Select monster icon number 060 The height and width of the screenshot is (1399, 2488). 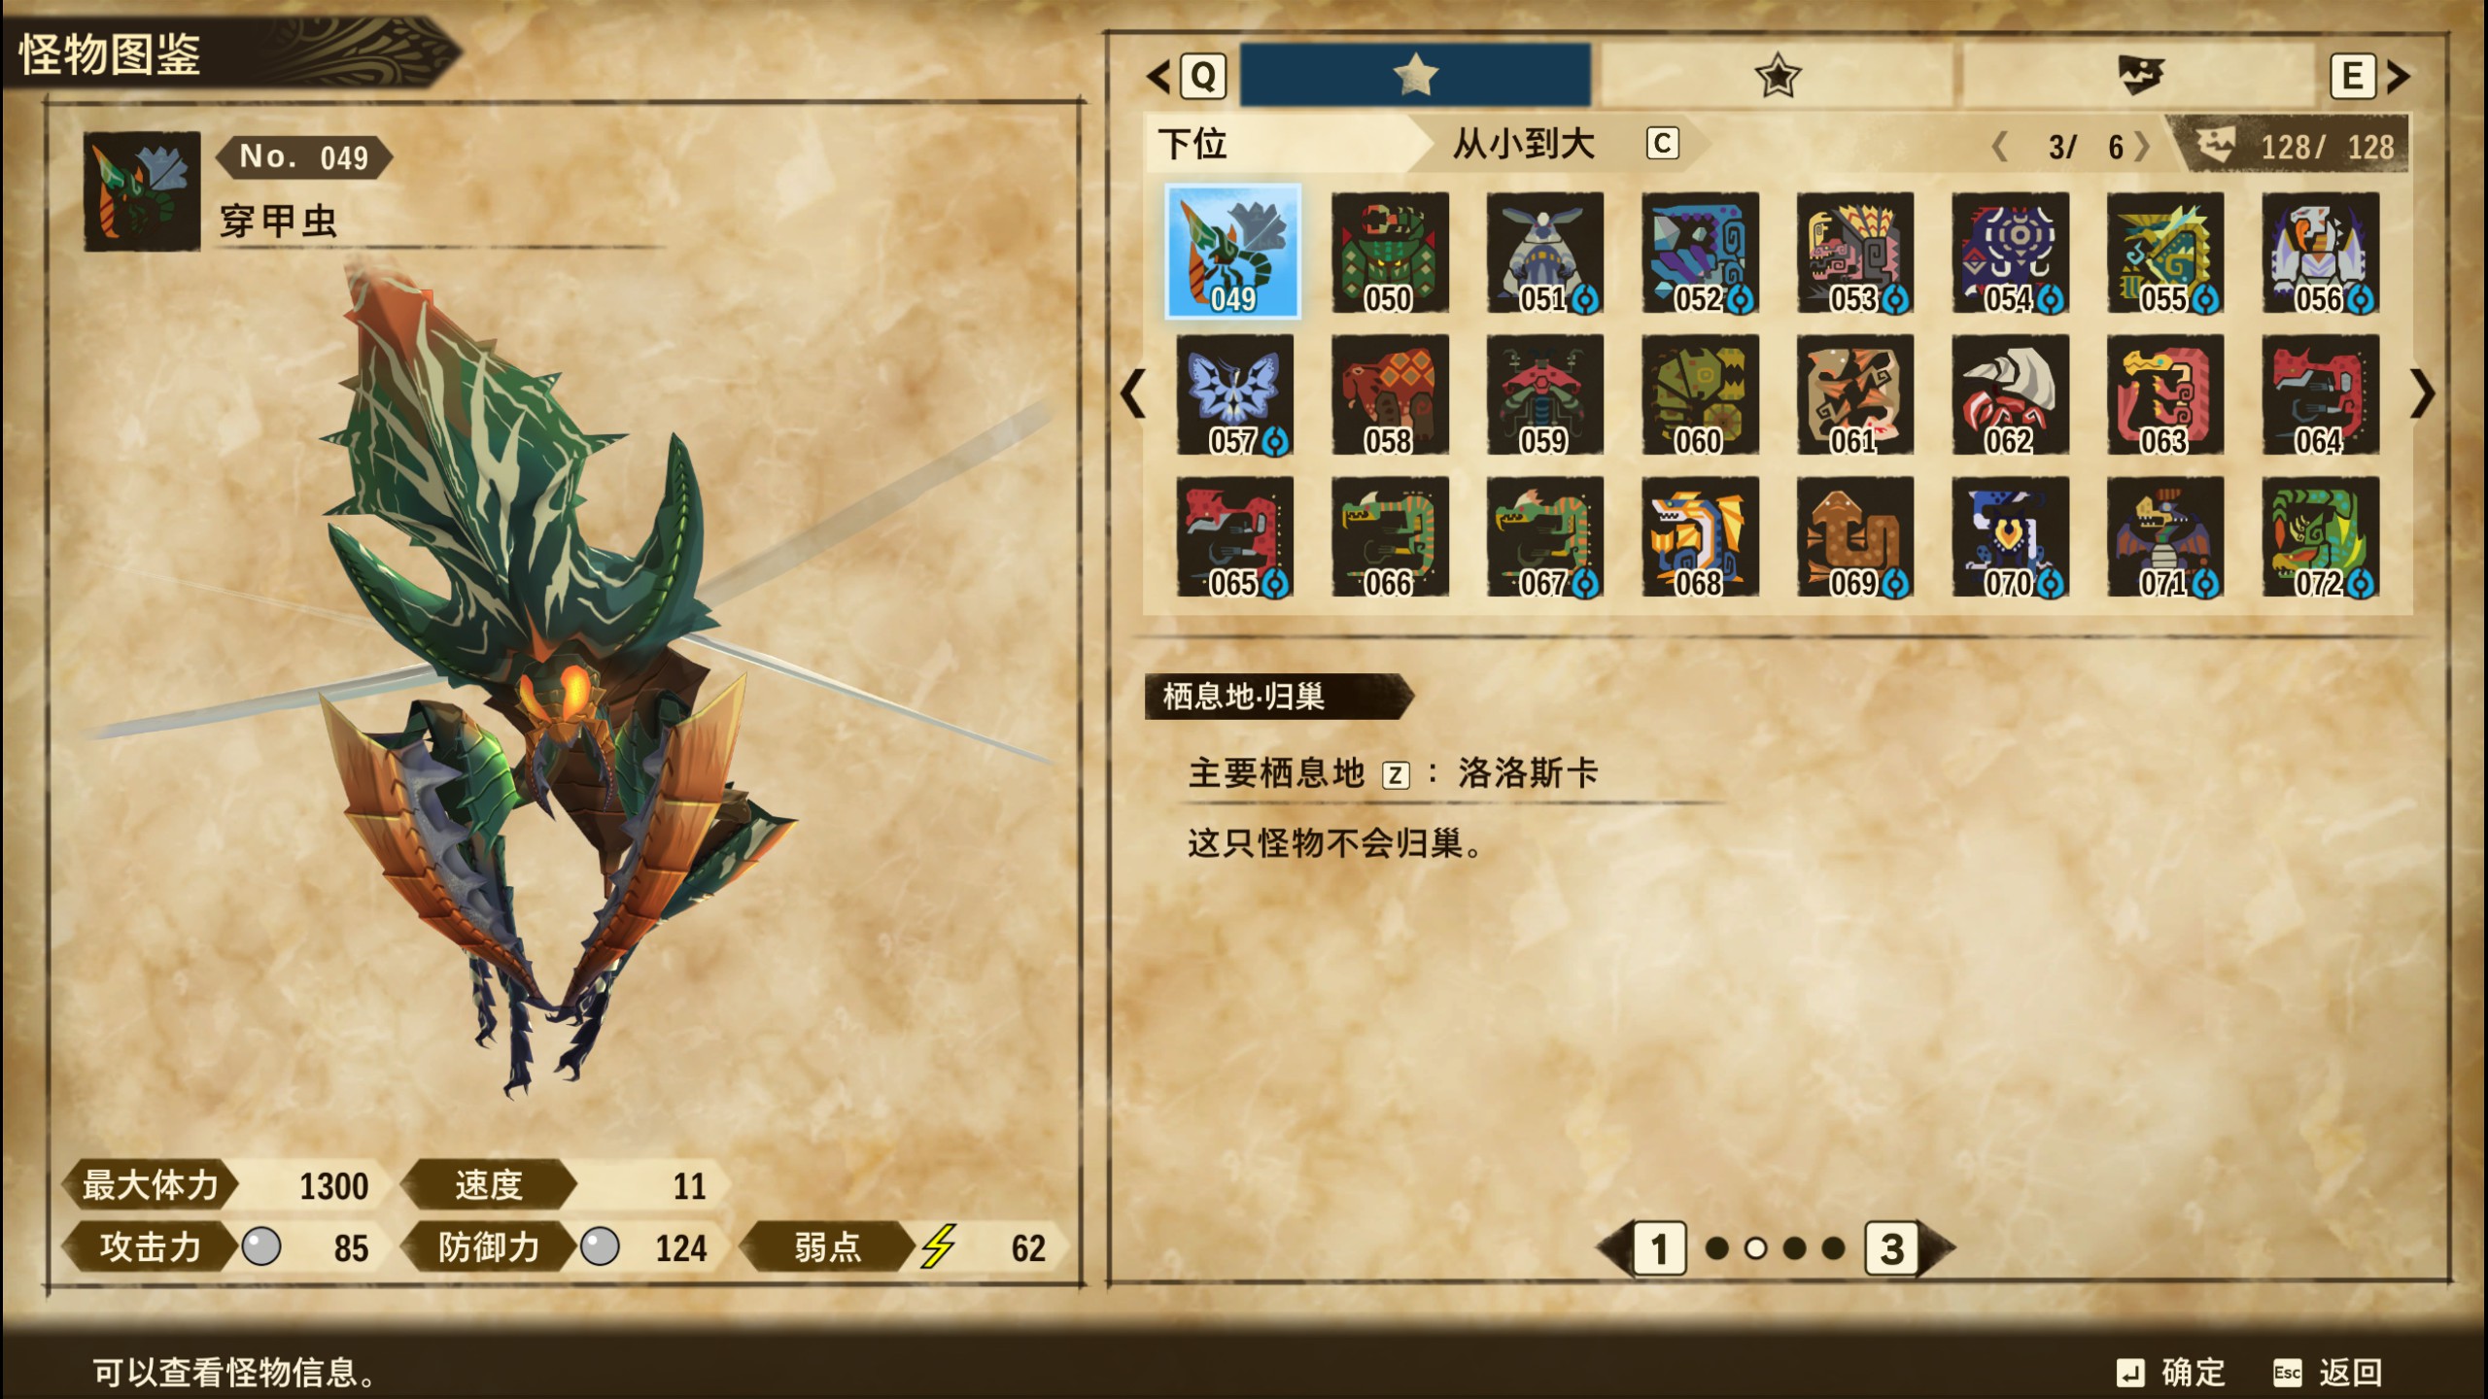coord(1700,394)
